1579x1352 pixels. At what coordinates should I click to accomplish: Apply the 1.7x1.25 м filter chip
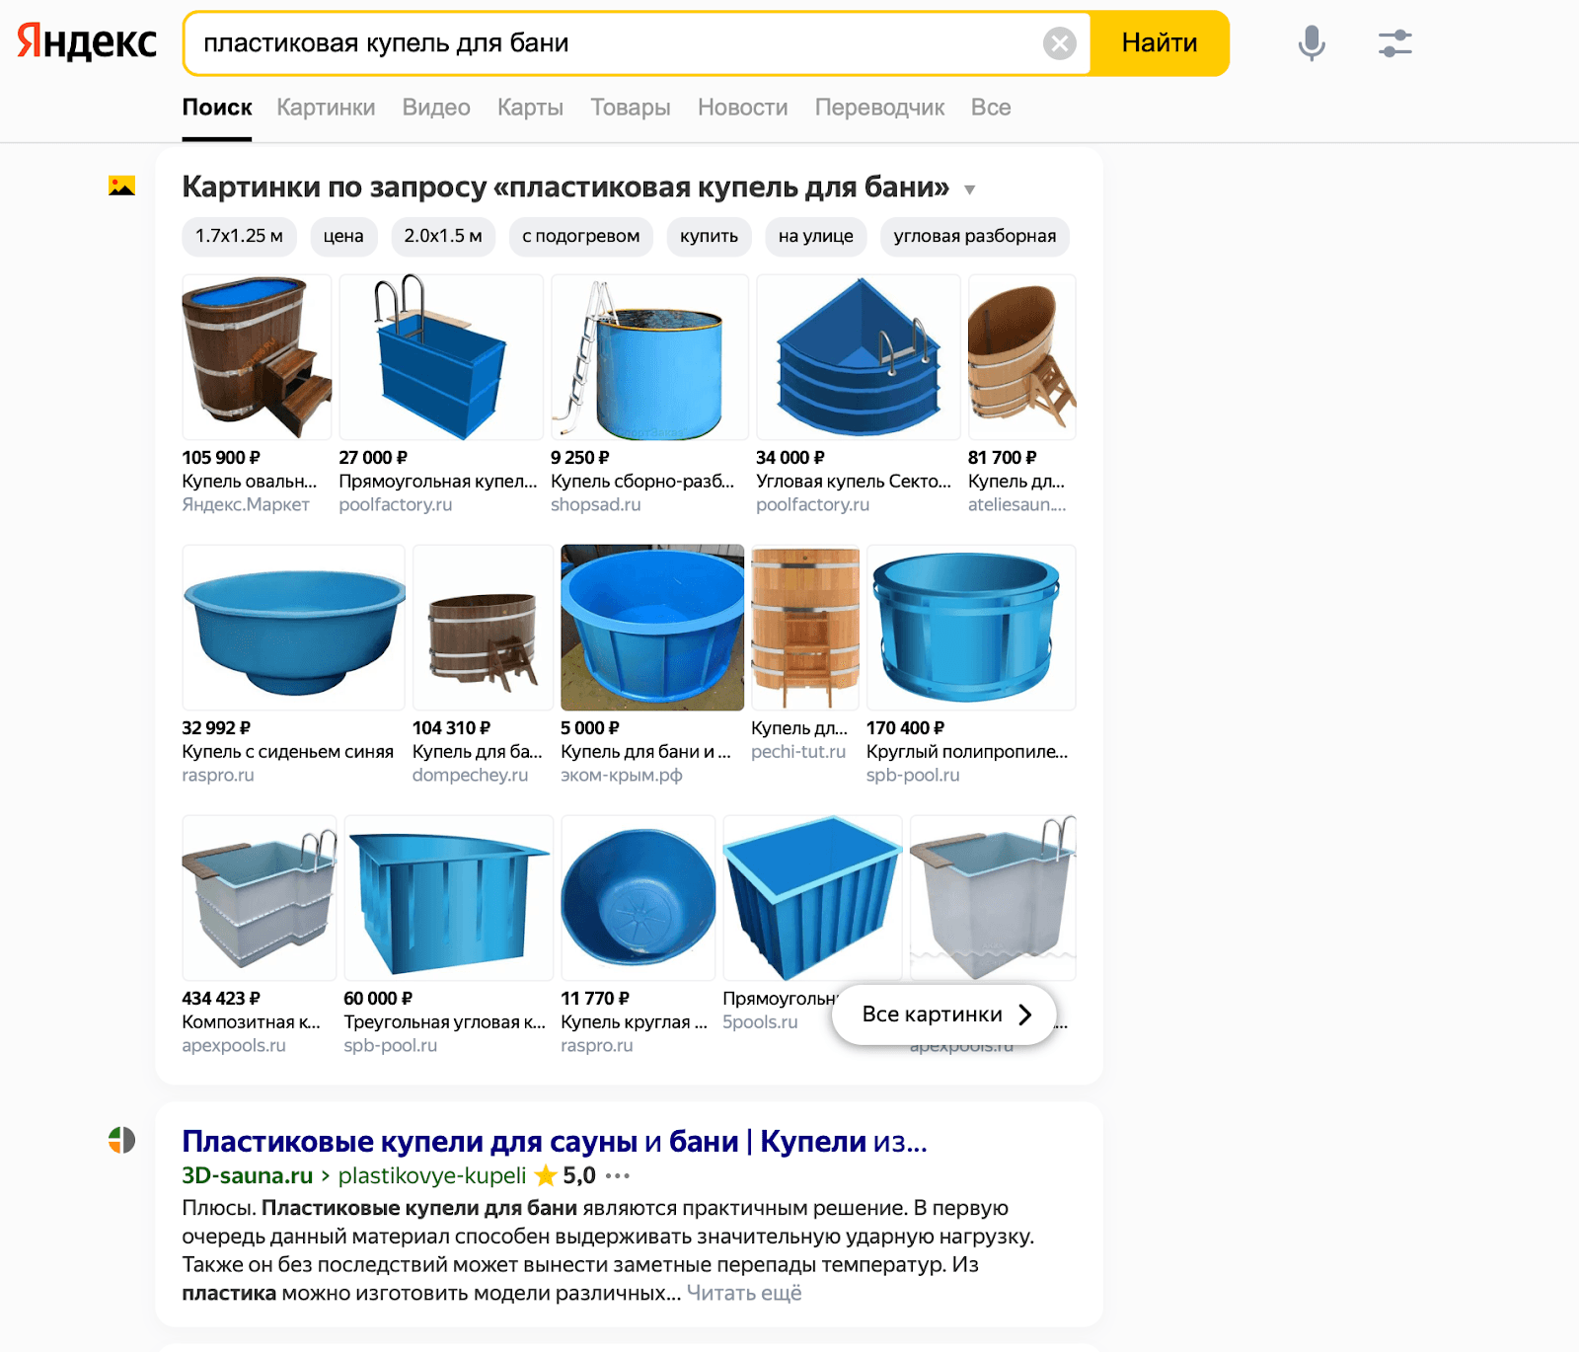coord(239,236)
